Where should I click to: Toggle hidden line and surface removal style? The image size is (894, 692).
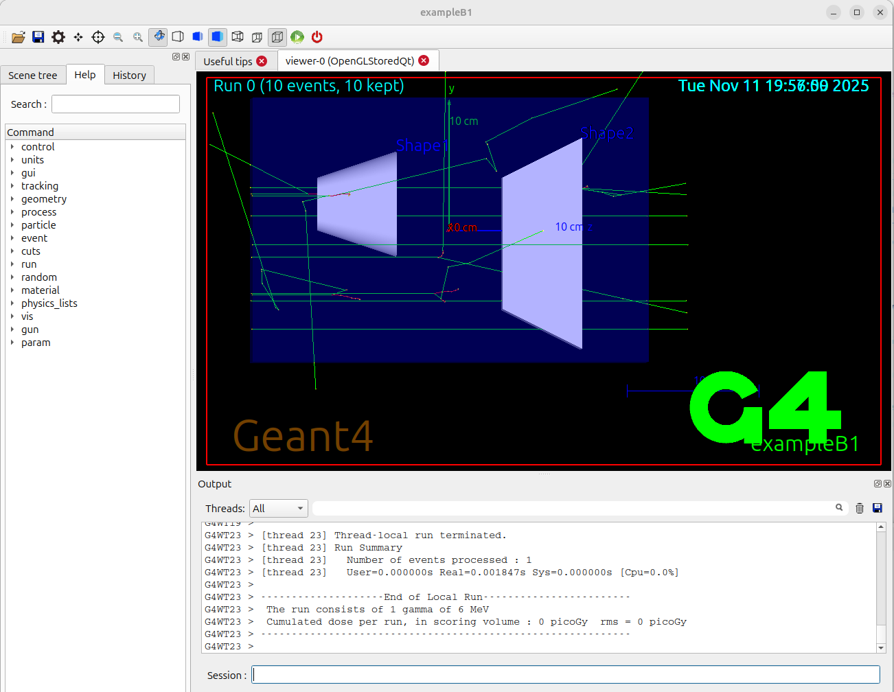(x=198, y=37)
